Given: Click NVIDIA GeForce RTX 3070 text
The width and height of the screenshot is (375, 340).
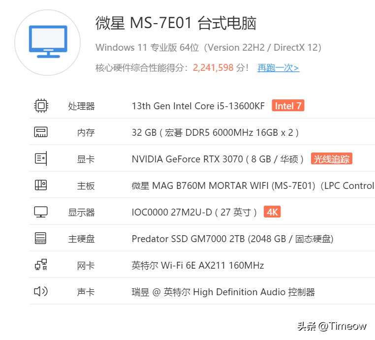Looking at the screenshot, I should [x=218, y=159].
